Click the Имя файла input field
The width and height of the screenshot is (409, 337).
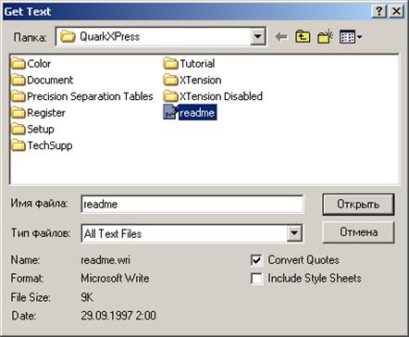[192, 205]
